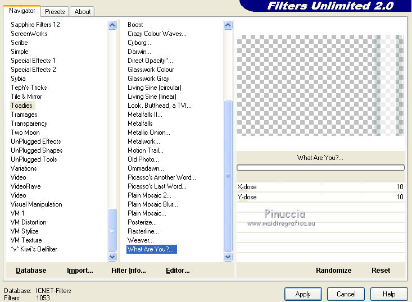Open the About tab

point(82,12)
